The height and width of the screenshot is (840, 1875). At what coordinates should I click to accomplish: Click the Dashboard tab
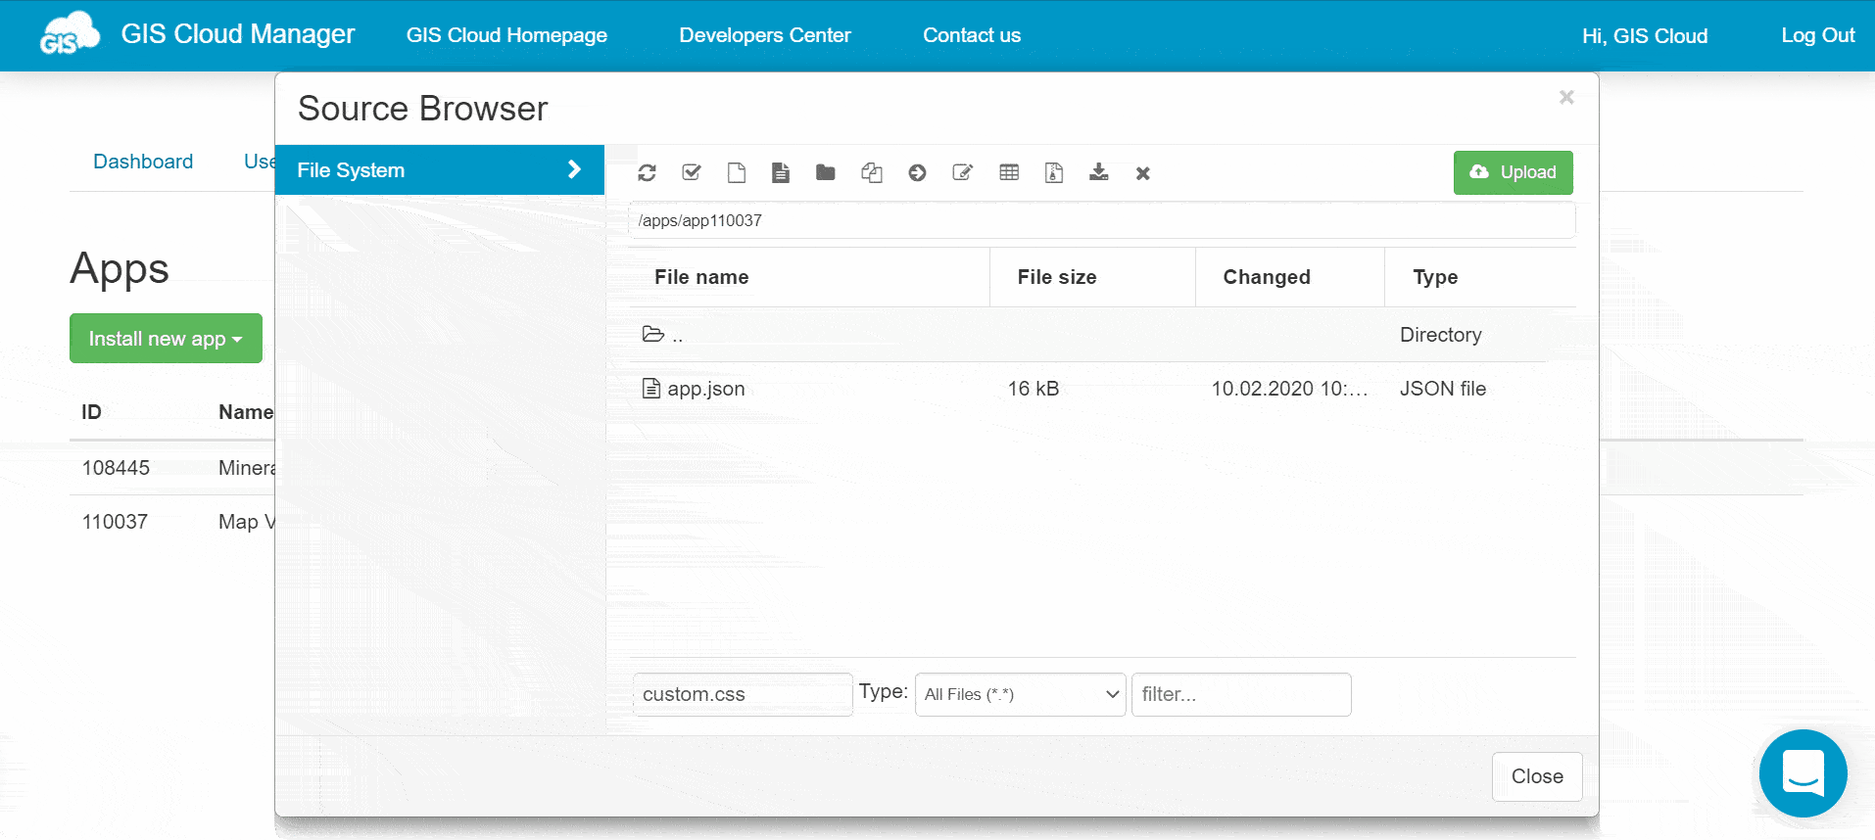tap(143, 162)
